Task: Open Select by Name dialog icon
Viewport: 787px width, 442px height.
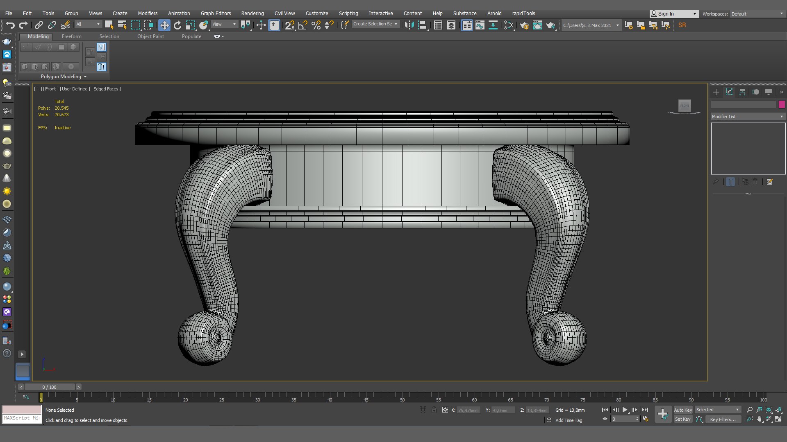Action: [122, 25]
